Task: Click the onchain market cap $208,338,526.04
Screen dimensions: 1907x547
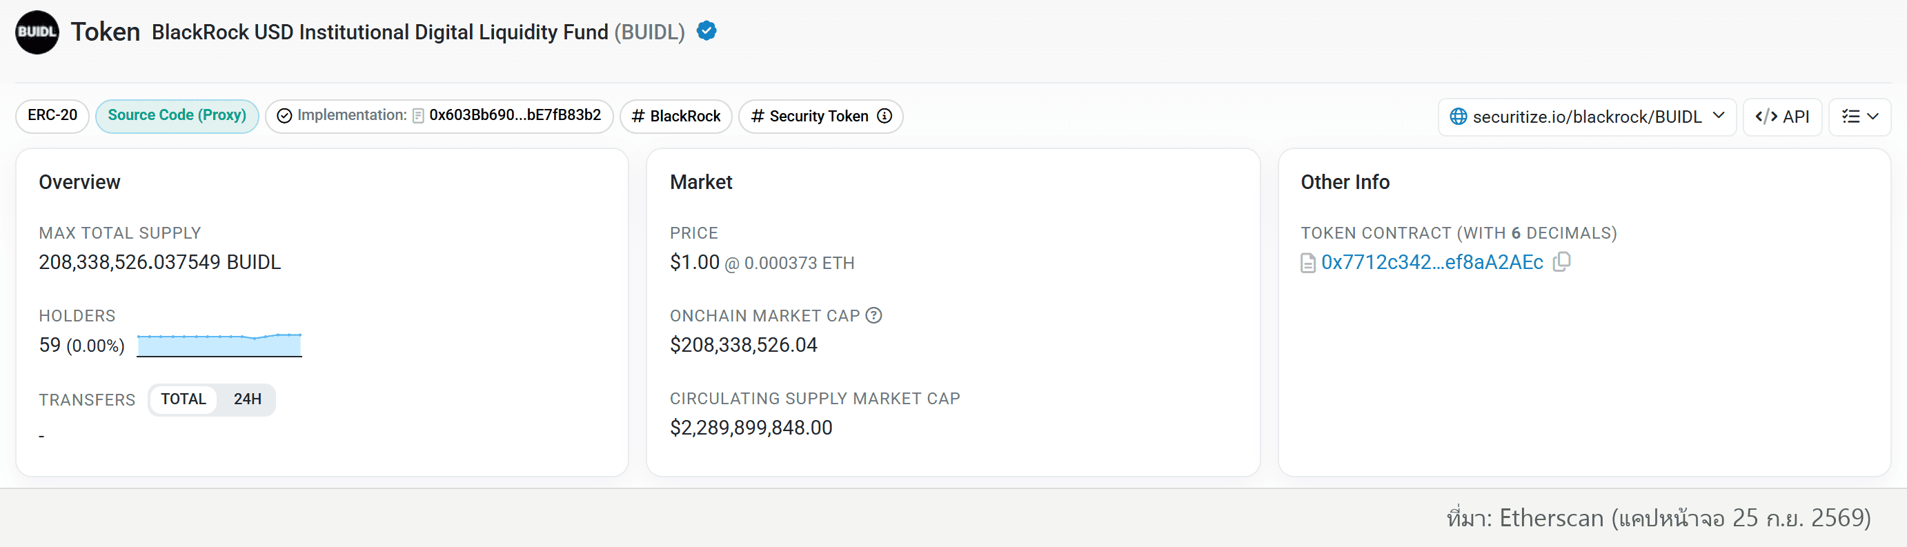Action: click(x=743, y=345)
